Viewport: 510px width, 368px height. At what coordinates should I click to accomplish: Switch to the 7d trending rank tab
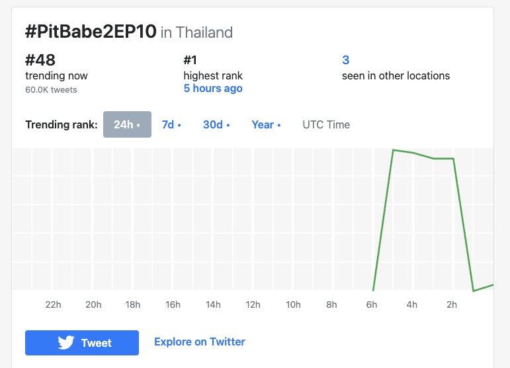click(x=171, y=124)
